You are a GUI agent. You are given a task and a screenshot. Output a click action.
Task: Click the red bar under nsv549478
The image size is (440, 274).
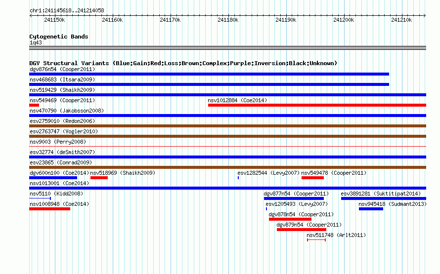[312, 178]
